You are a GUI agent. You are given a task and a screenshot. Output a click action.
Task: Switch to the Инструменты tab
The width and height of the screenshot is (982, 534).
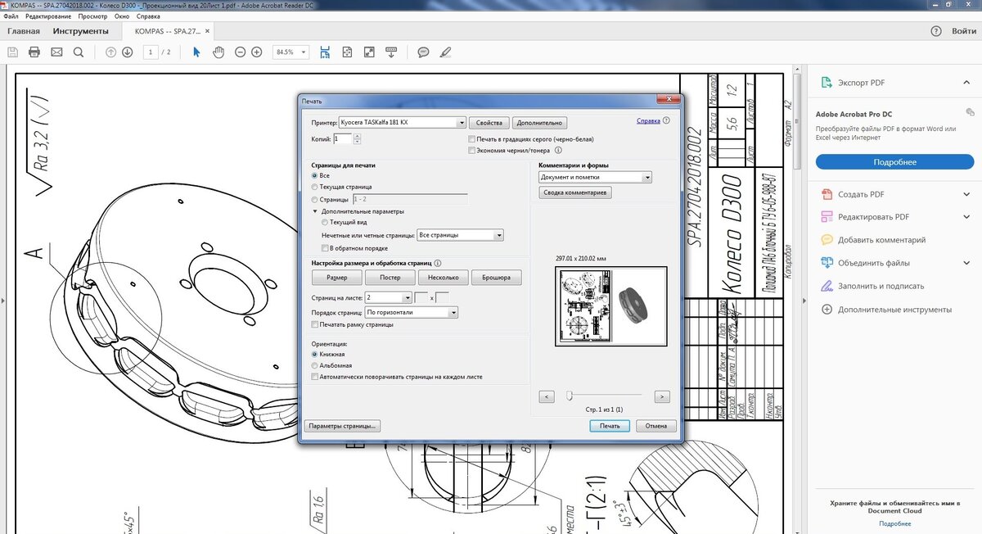(80, 31)
